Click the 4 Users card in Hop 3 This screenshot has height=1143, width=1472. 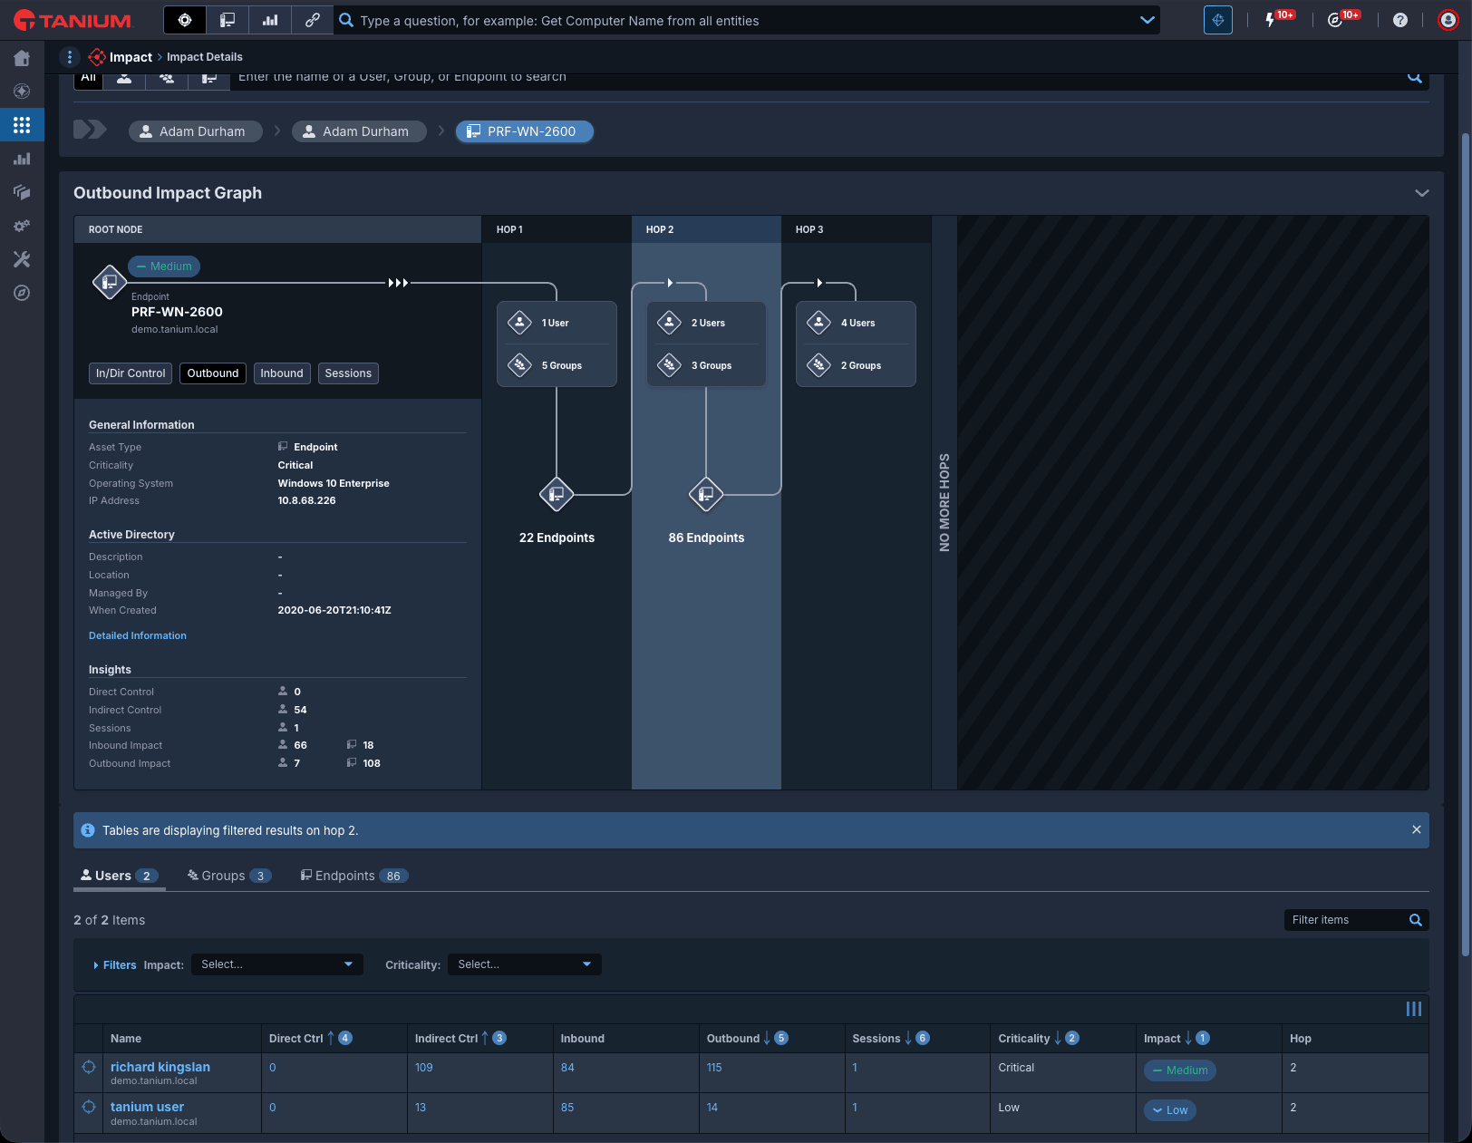click(x=856, y=323)
